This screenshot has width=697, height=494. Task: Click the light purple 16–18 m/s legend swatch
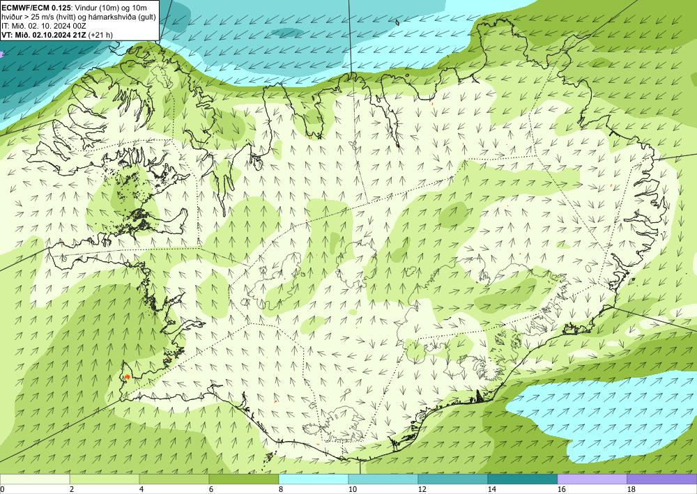pos(592,479)
